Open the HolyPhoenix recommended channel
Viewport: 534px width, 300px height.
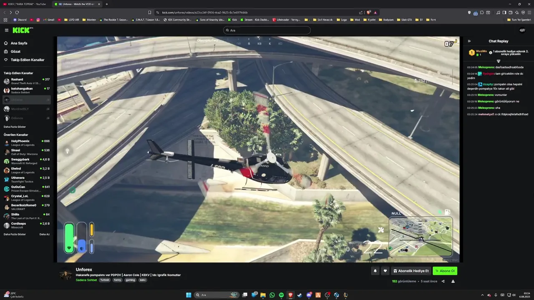point(27,142)
